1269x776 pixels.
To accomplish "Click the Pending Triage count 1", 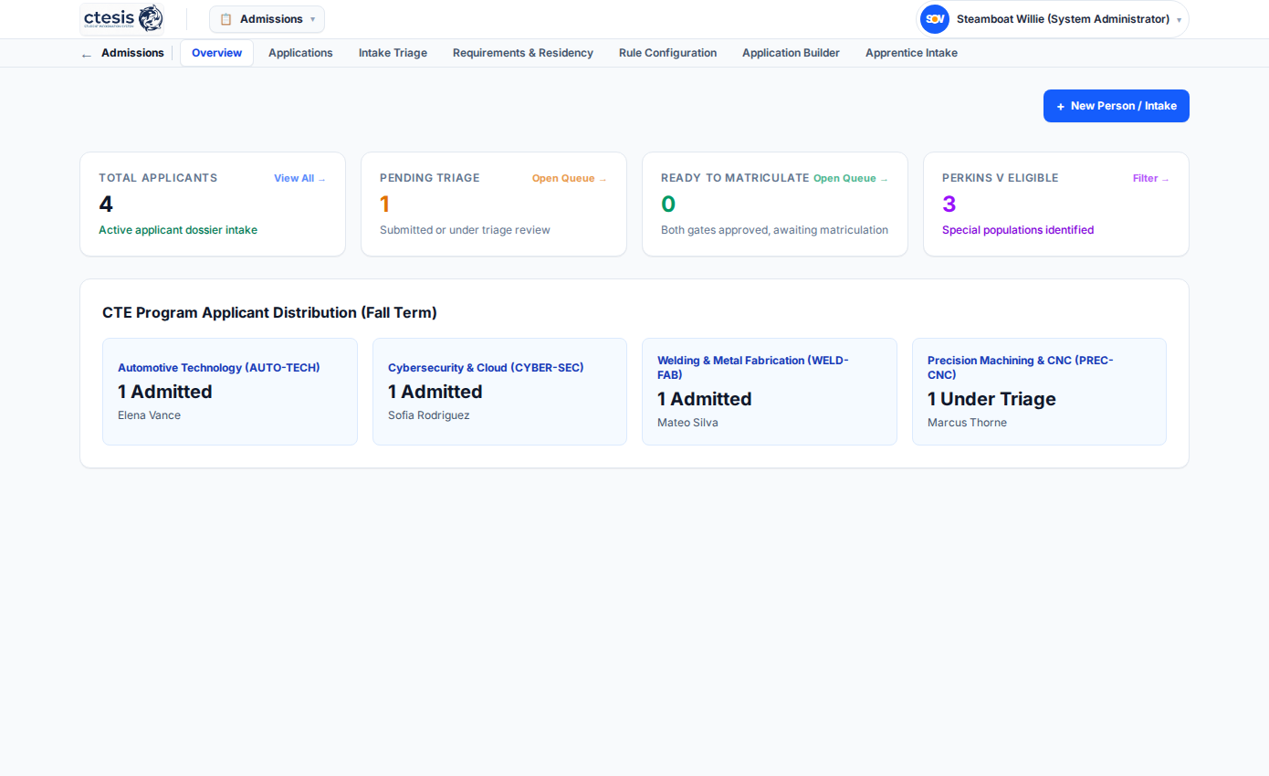I will (x=385, y=204).
